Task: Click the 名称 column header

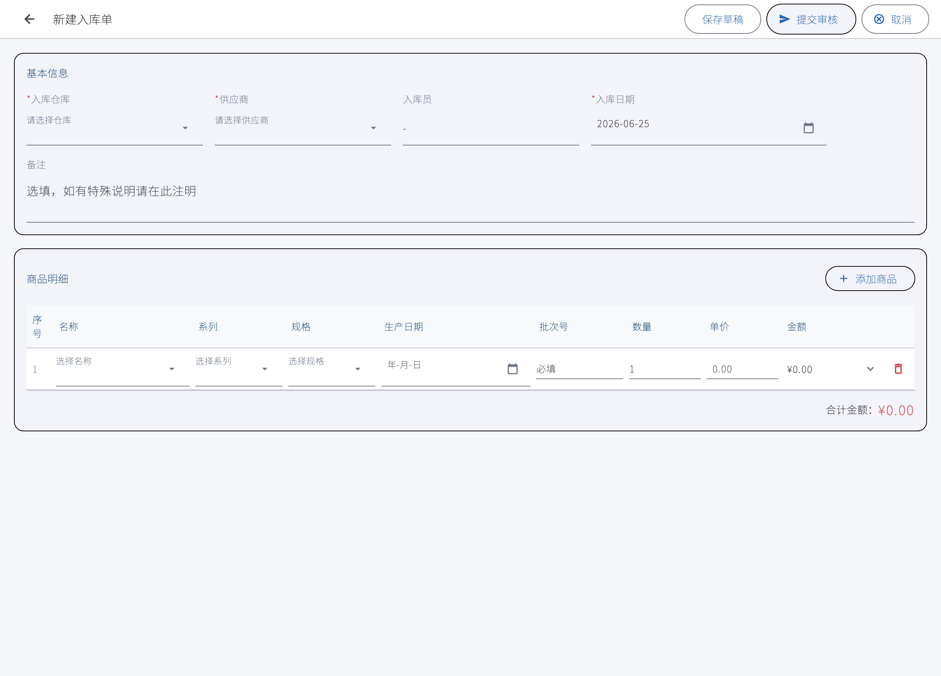Action: [x=68, y=327]
